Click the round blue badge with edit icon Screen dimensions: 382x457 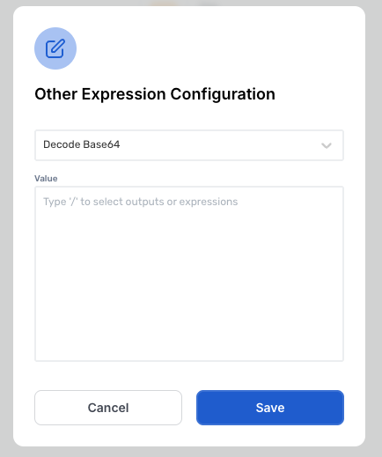55,48
